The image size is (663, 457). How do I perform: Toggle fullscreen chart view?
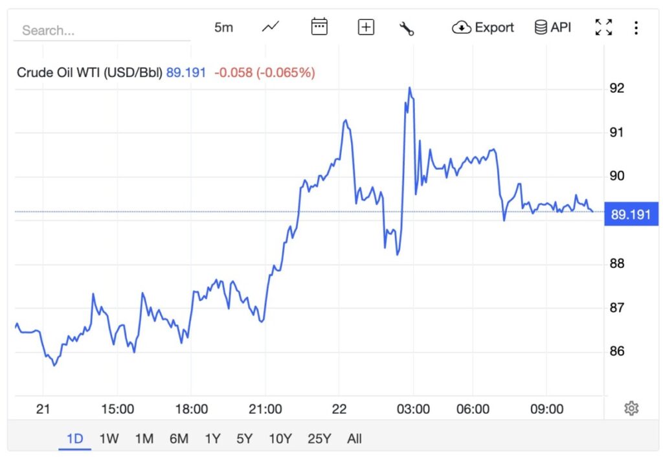(603, 27)
